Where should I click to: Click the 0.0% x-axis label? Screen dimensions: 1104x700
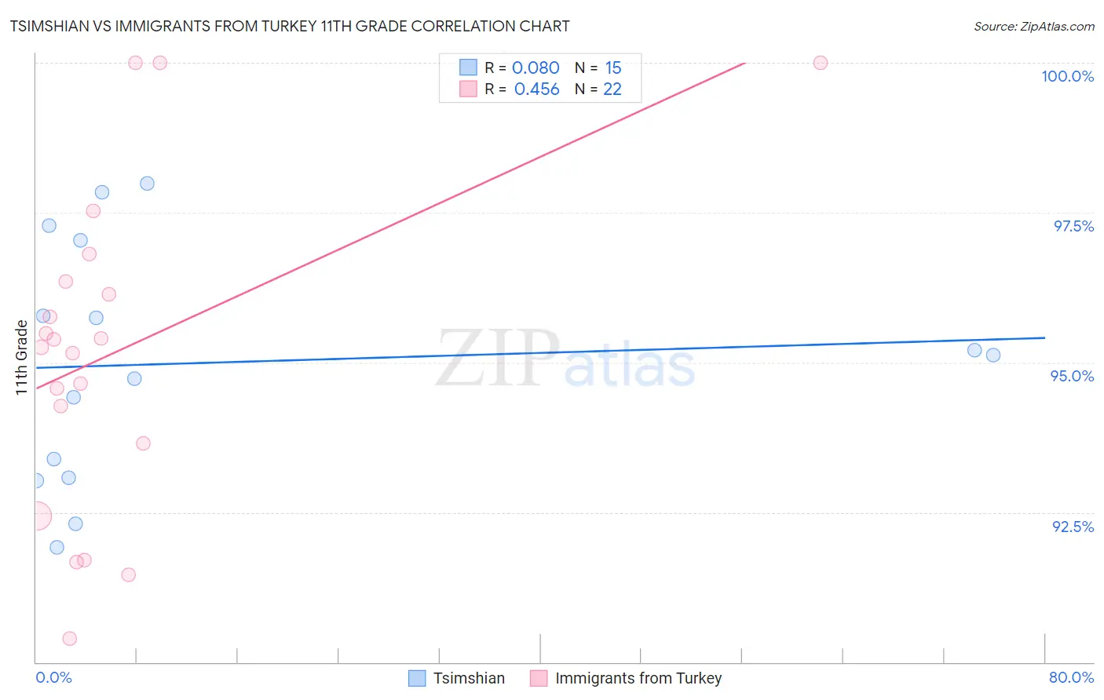pyautogui.click(x=54, y=677)
